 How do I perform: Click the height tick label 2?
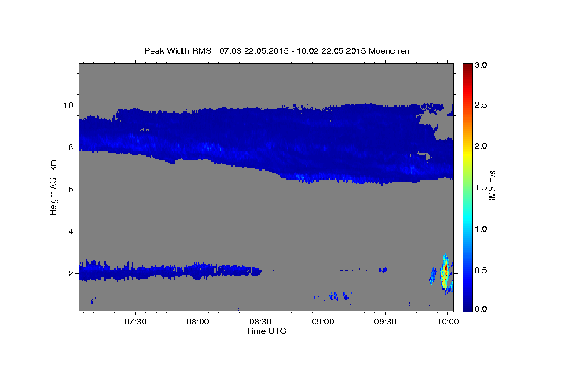coord(72,273)
